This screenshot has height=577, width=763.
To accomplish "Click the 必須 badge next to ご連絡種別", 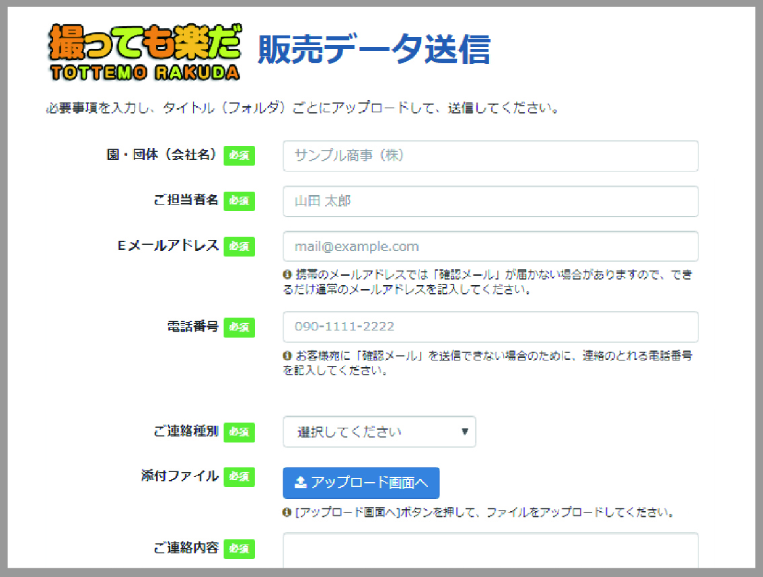I will pyautogui.click(x=239, y=432).
